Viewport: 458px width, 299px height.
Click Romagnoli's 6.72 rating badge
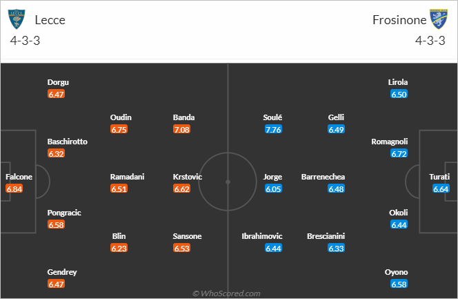(x=399, y=153)
